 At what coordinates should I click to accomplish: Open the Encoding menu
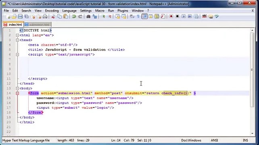[x=52, y=11]
